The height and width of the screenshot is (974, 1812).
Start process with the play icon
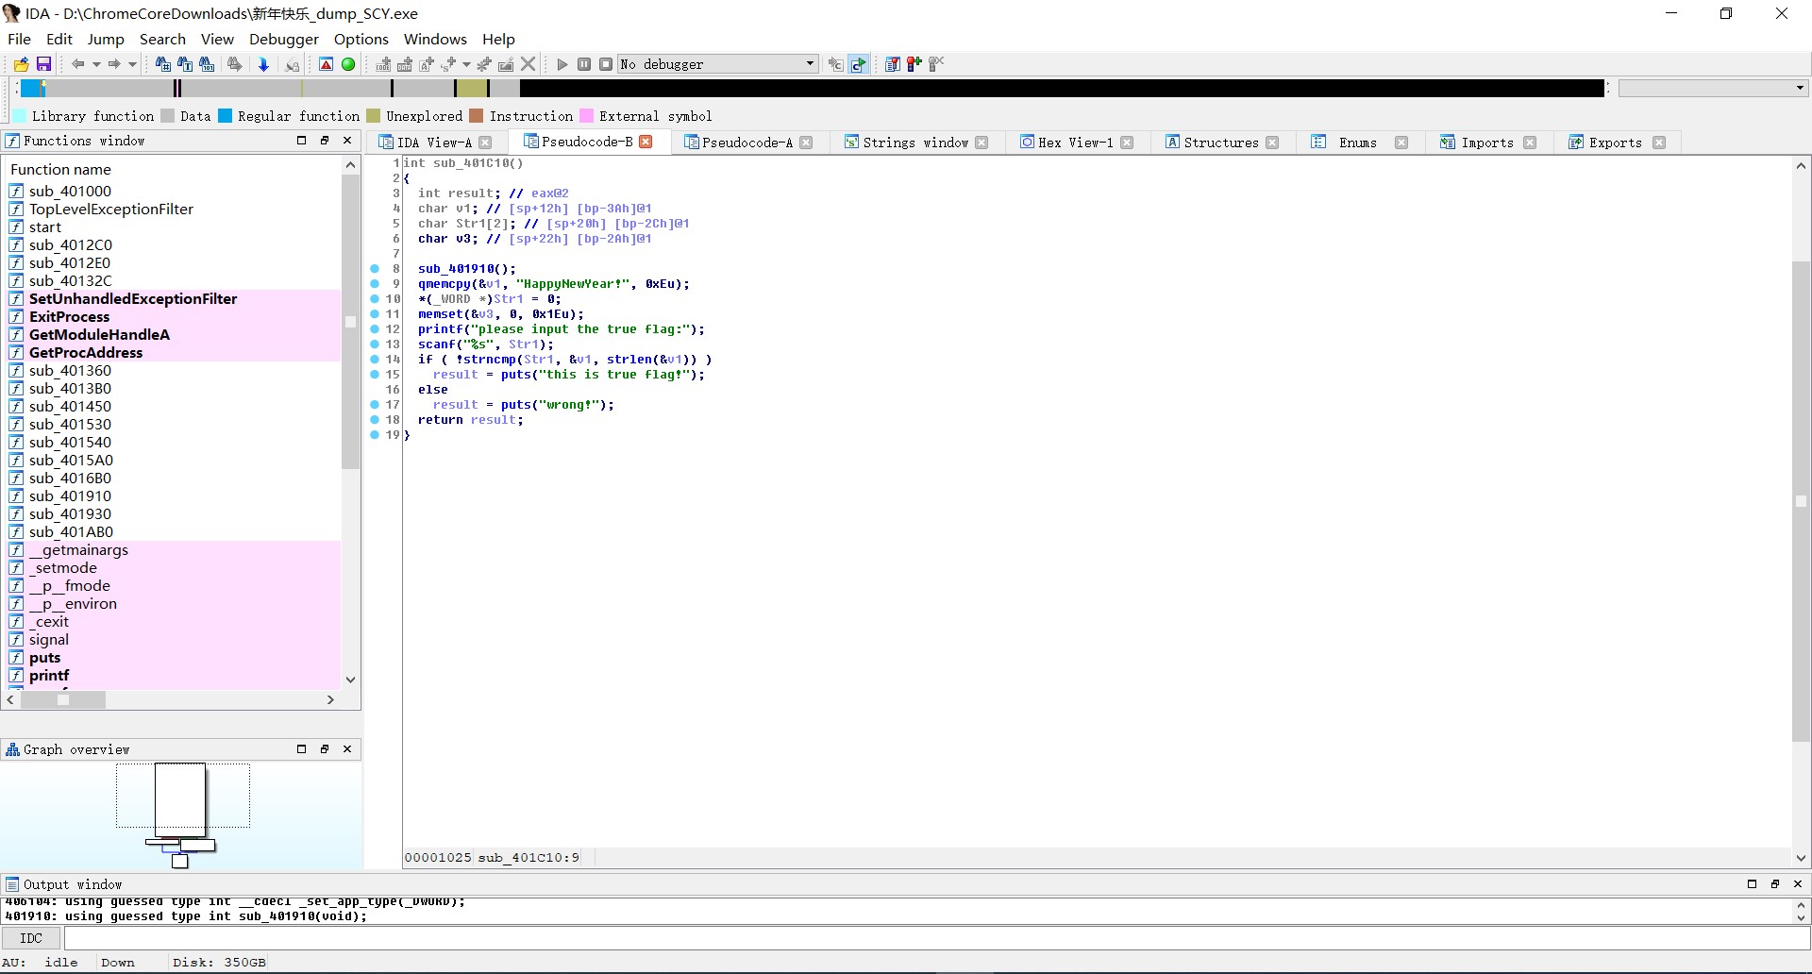point(562,64)
